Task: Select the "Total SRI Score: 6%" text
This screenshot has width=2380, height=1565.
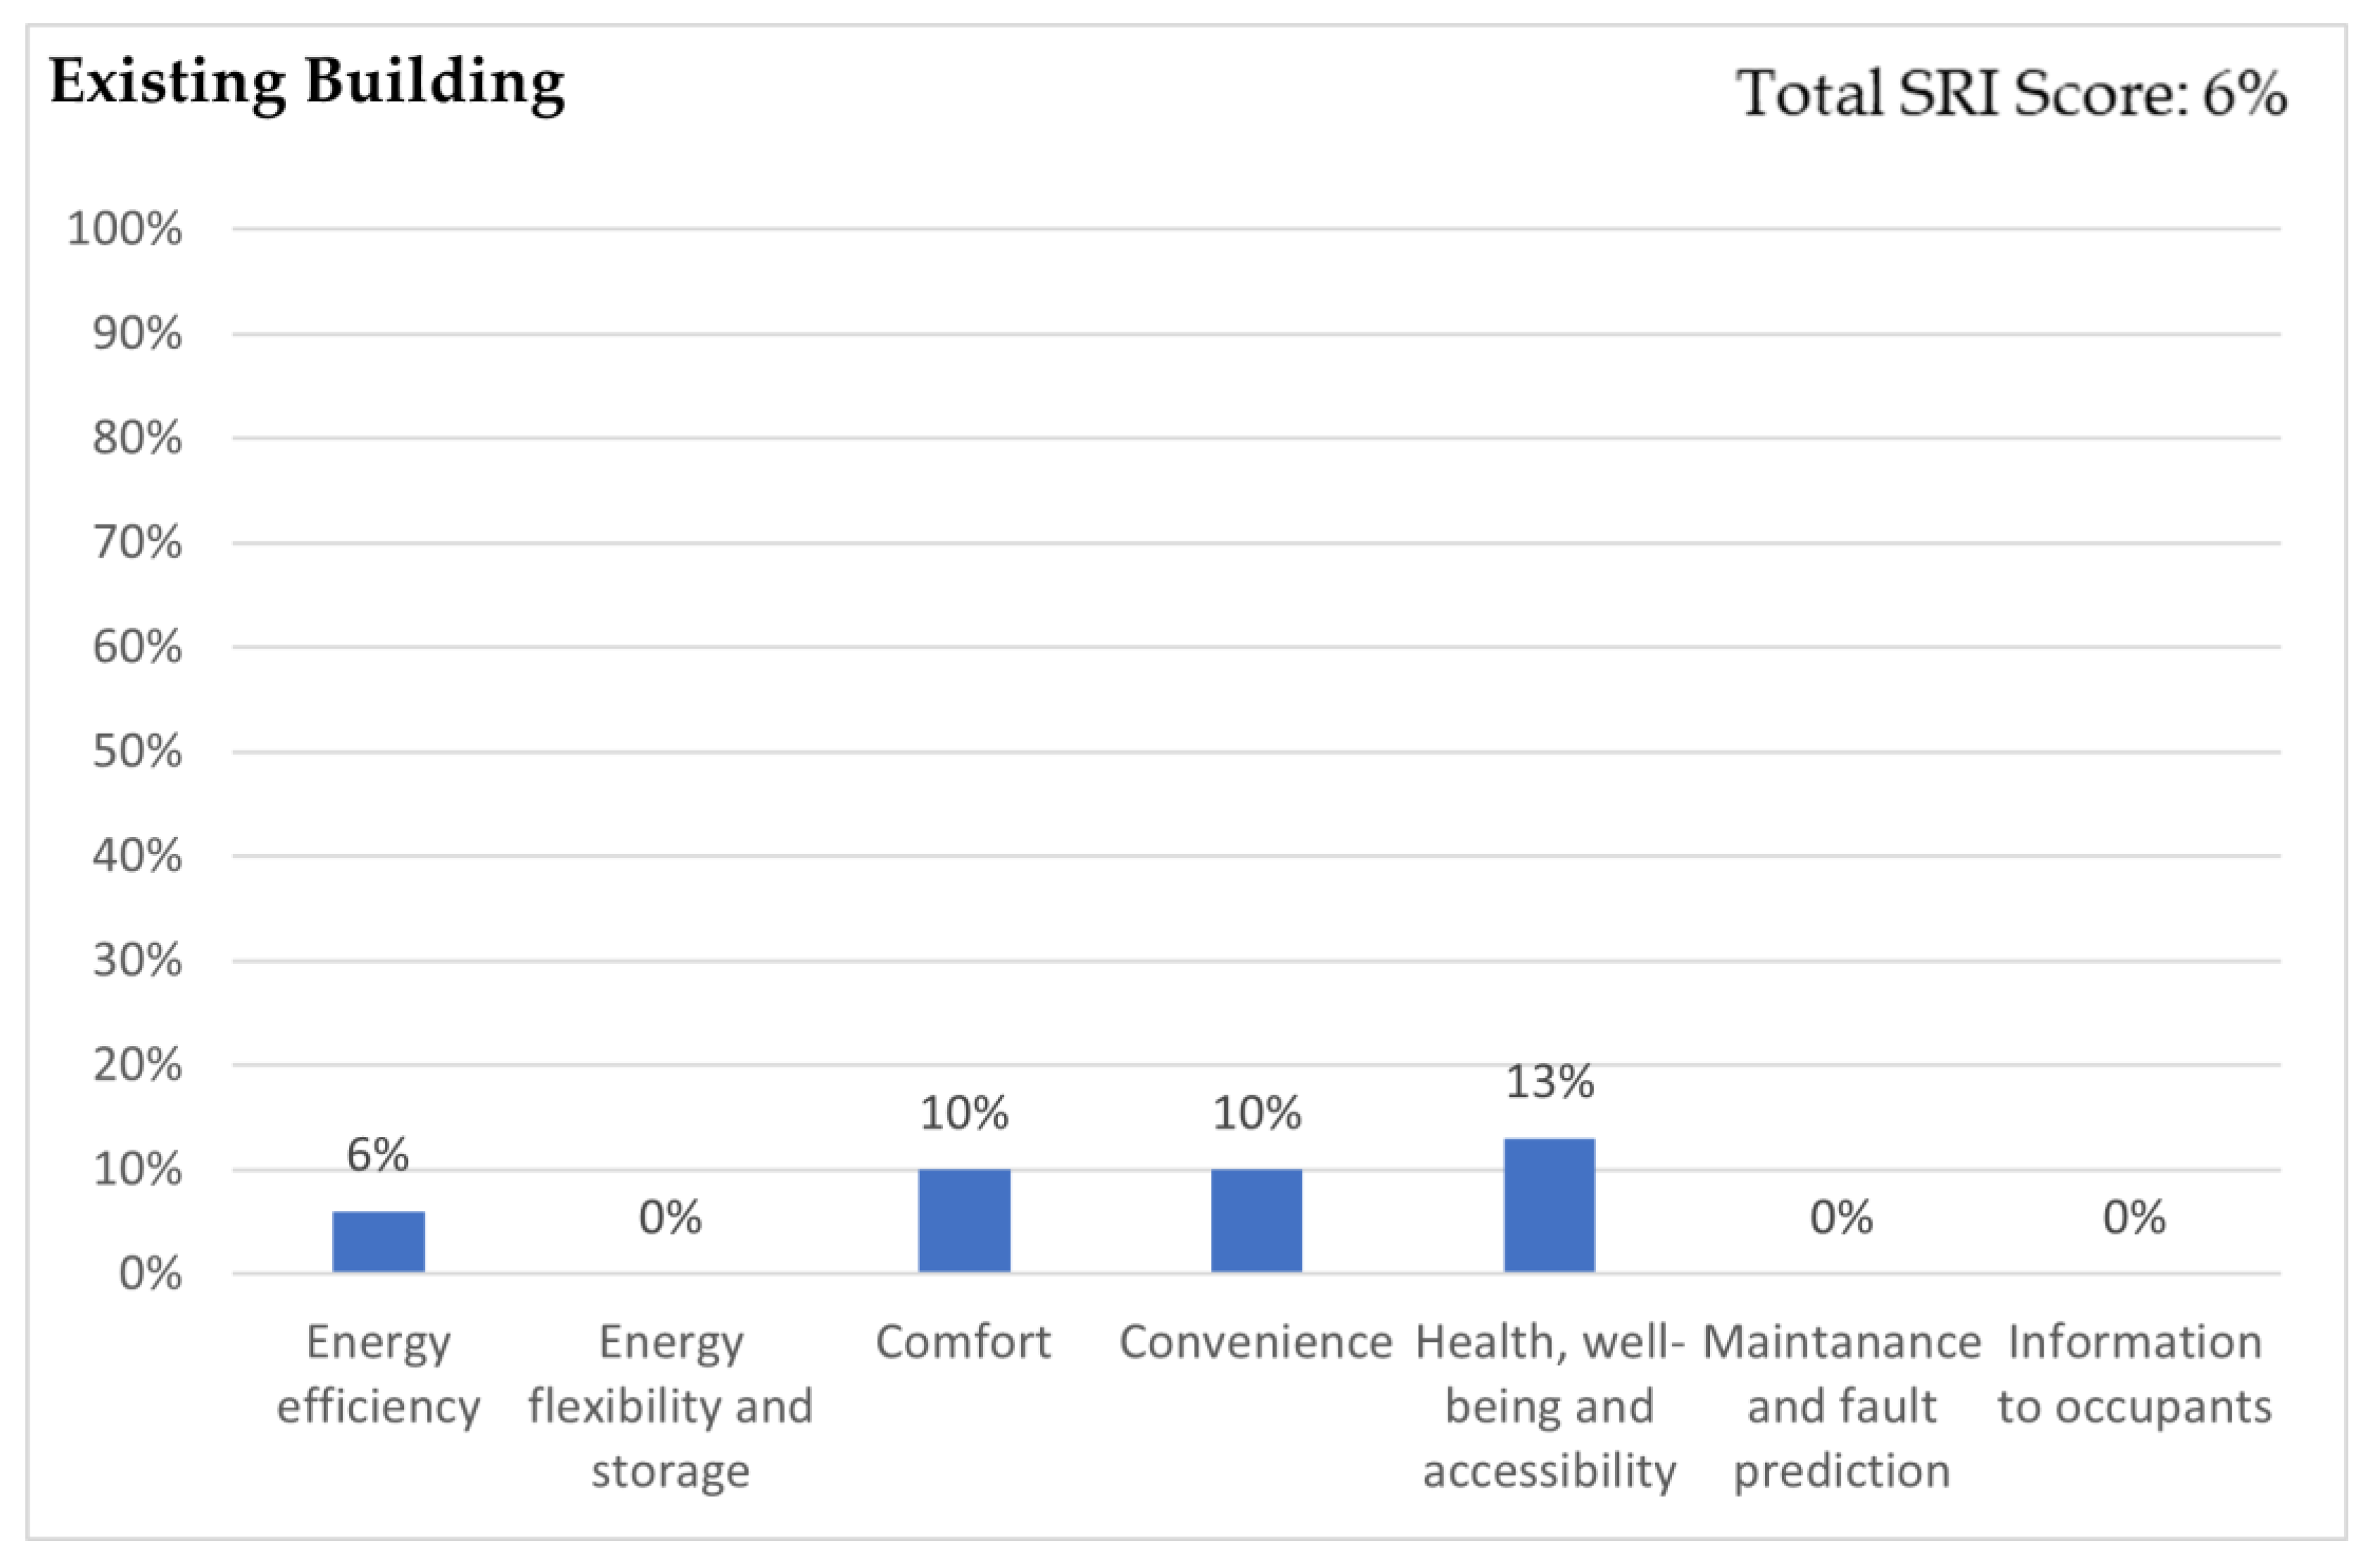Action: [2011, 94]
